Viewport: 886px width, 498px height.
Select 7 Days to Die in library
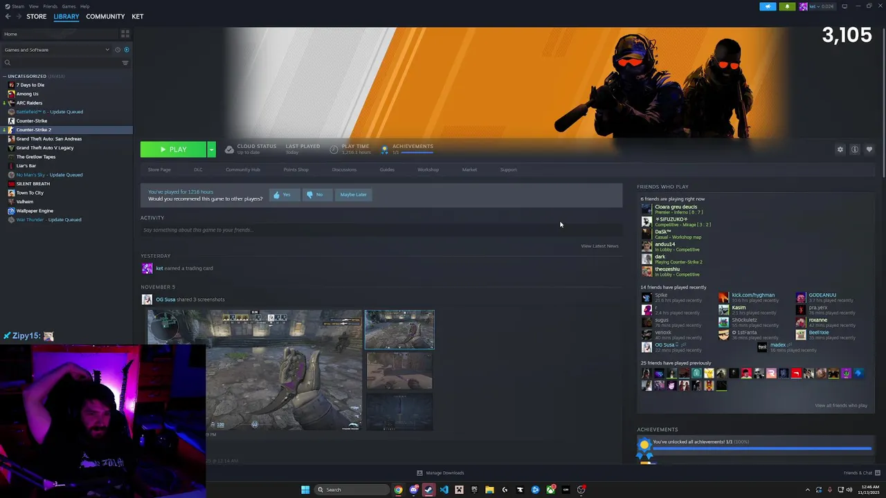pos(30,85)
